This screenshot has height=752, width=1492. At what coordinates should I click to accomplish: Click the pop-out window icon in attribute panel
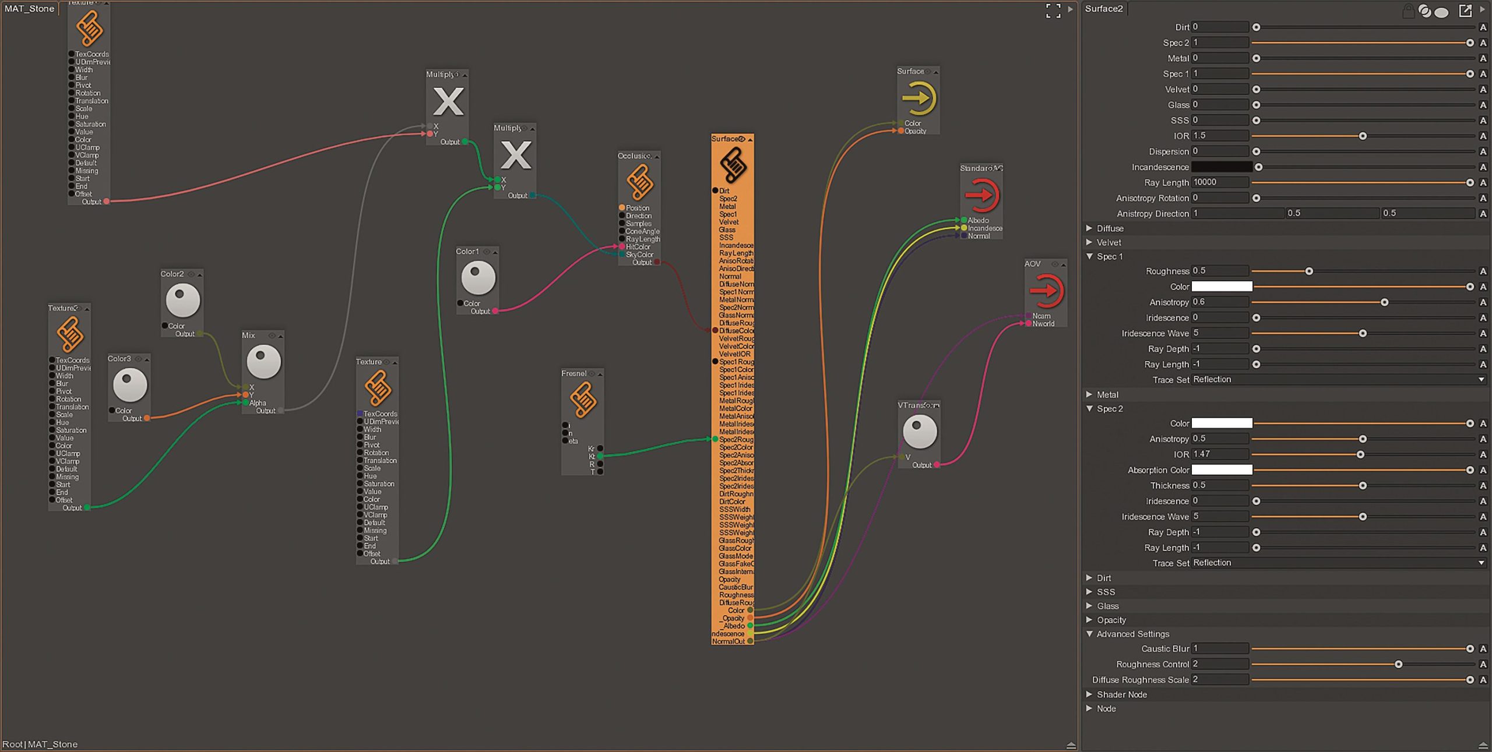pos(1465,10)
